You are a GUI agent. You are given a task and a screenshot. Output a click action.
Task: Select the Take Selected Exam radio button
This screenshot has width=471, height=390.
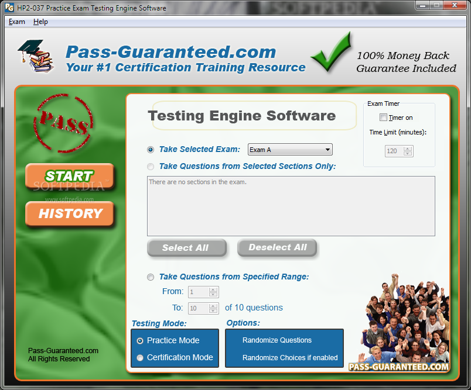point(151,150)
